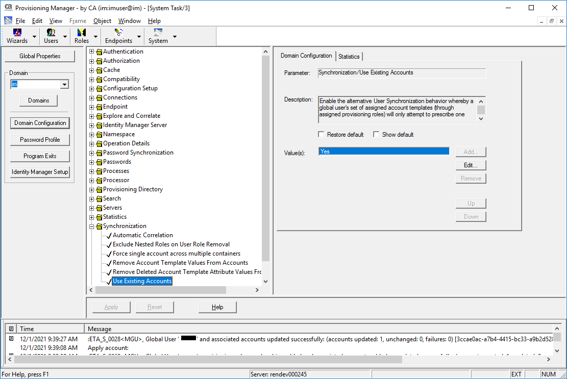Enable the Restore default checkbox
The height and width of the screenshot is (379, 567).
(x=321, y=135)
